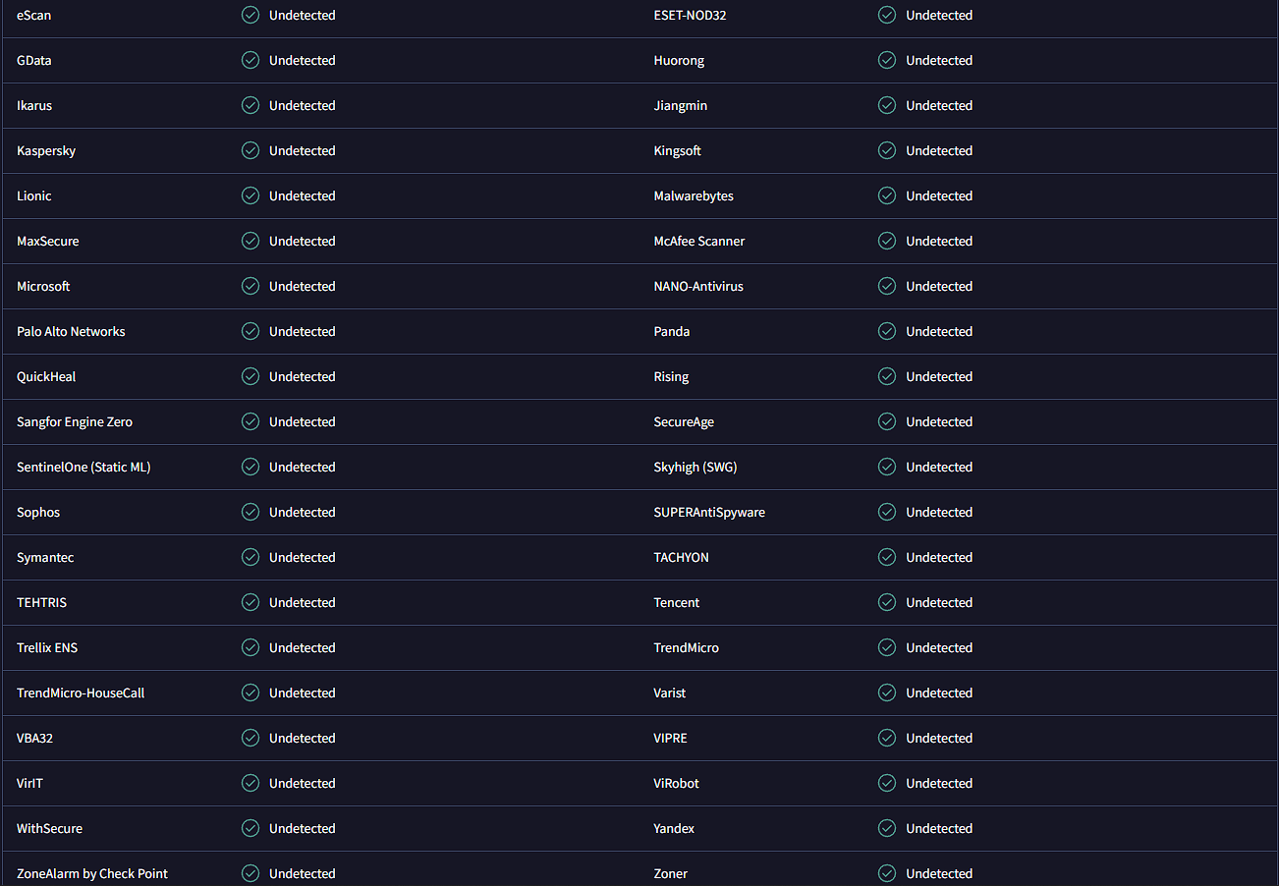Click the checkmark icon beside Yandex result
This screenshot has width=1279, height=886.
click(887, 828)
